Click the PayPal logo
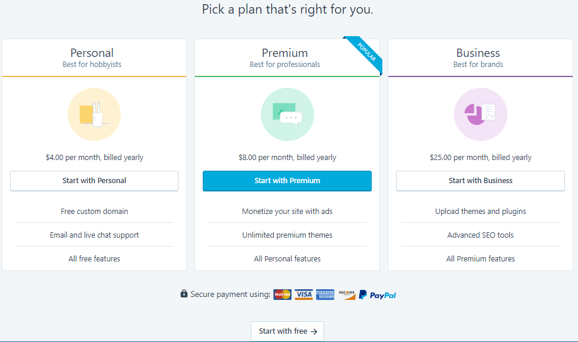Viewport: 578px width, 342px height. click(x=377, y=295)
